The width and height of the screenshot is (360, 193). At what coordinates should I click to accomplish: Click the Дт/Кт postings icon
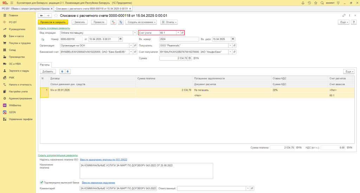tap(113, 22)
